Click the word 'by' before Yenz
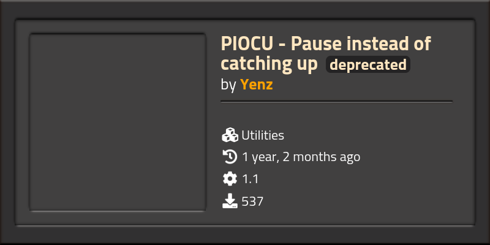Viewport: 490px width, 245px height. tap(228, 85)
